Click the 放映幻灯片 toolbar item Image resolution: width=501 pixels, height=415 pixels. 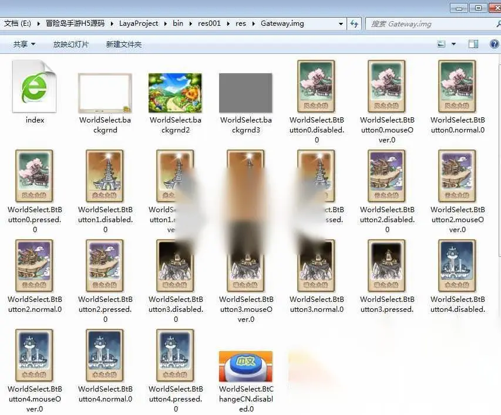coord(71,45)
